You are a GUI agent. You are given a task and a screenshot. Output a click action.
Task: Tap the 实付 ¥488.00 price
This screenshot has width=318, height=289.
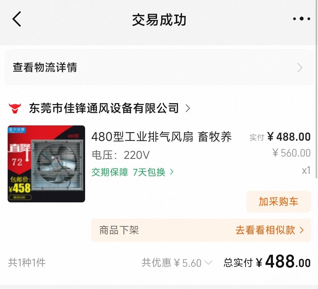click(280, 137)
